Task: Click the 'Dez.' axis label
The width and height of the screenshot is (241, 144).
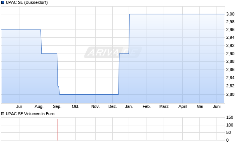Action: [x=113, y=106]
